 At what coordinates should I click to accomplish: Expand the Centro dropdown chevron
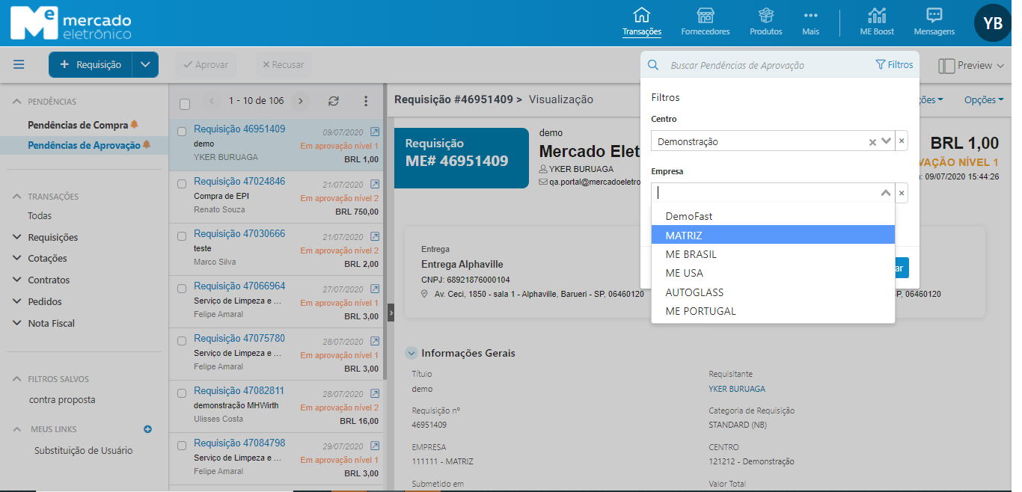click(x=887, y=141)
